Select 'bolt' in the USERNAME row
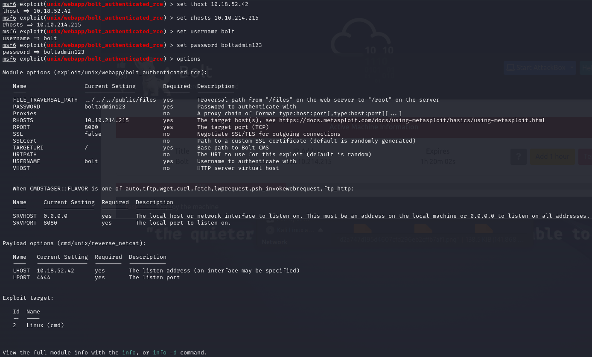 point(91,161)
